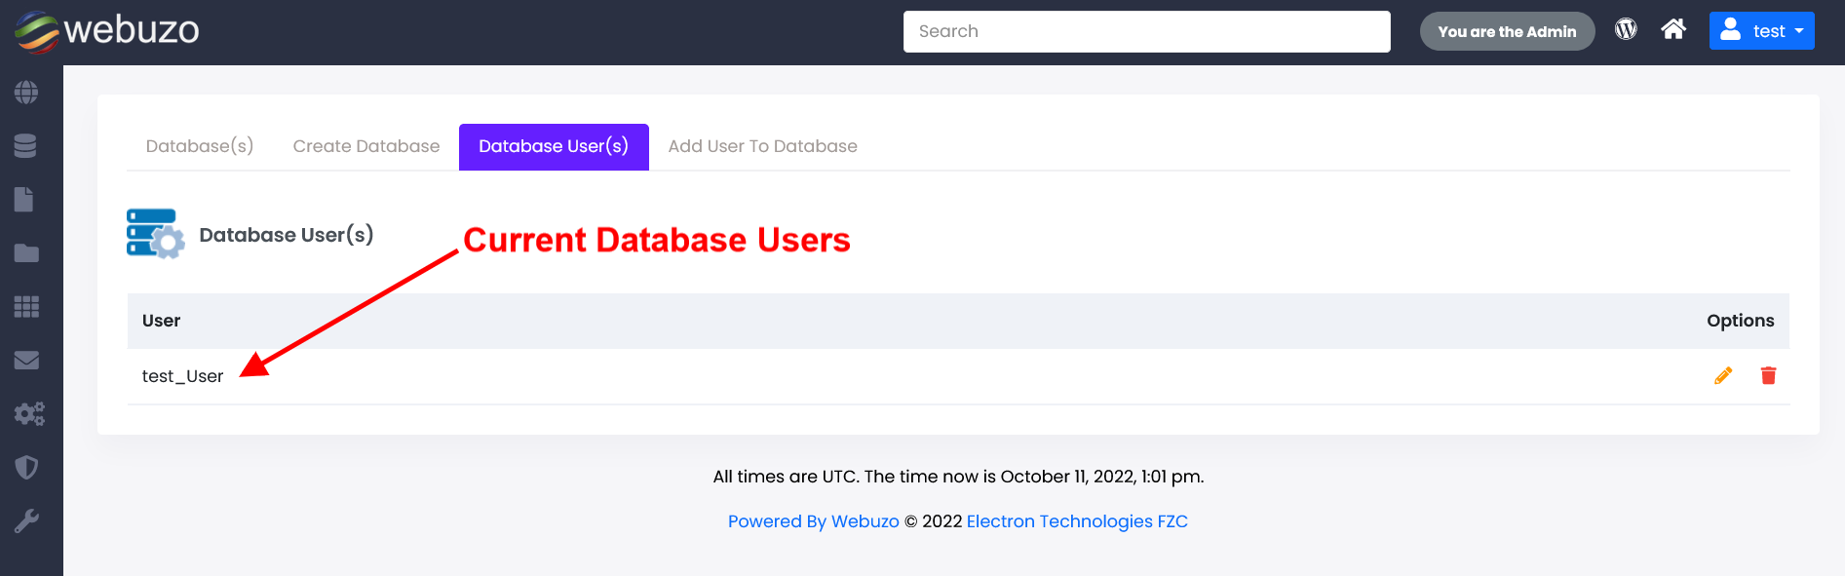Open the WordPress icon in header
1845x576 pixels.
pos(1626,29)
